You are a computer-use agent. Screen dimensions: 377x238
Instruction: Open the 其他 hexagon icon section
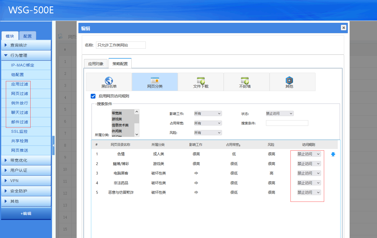click(x=289, y=82)
